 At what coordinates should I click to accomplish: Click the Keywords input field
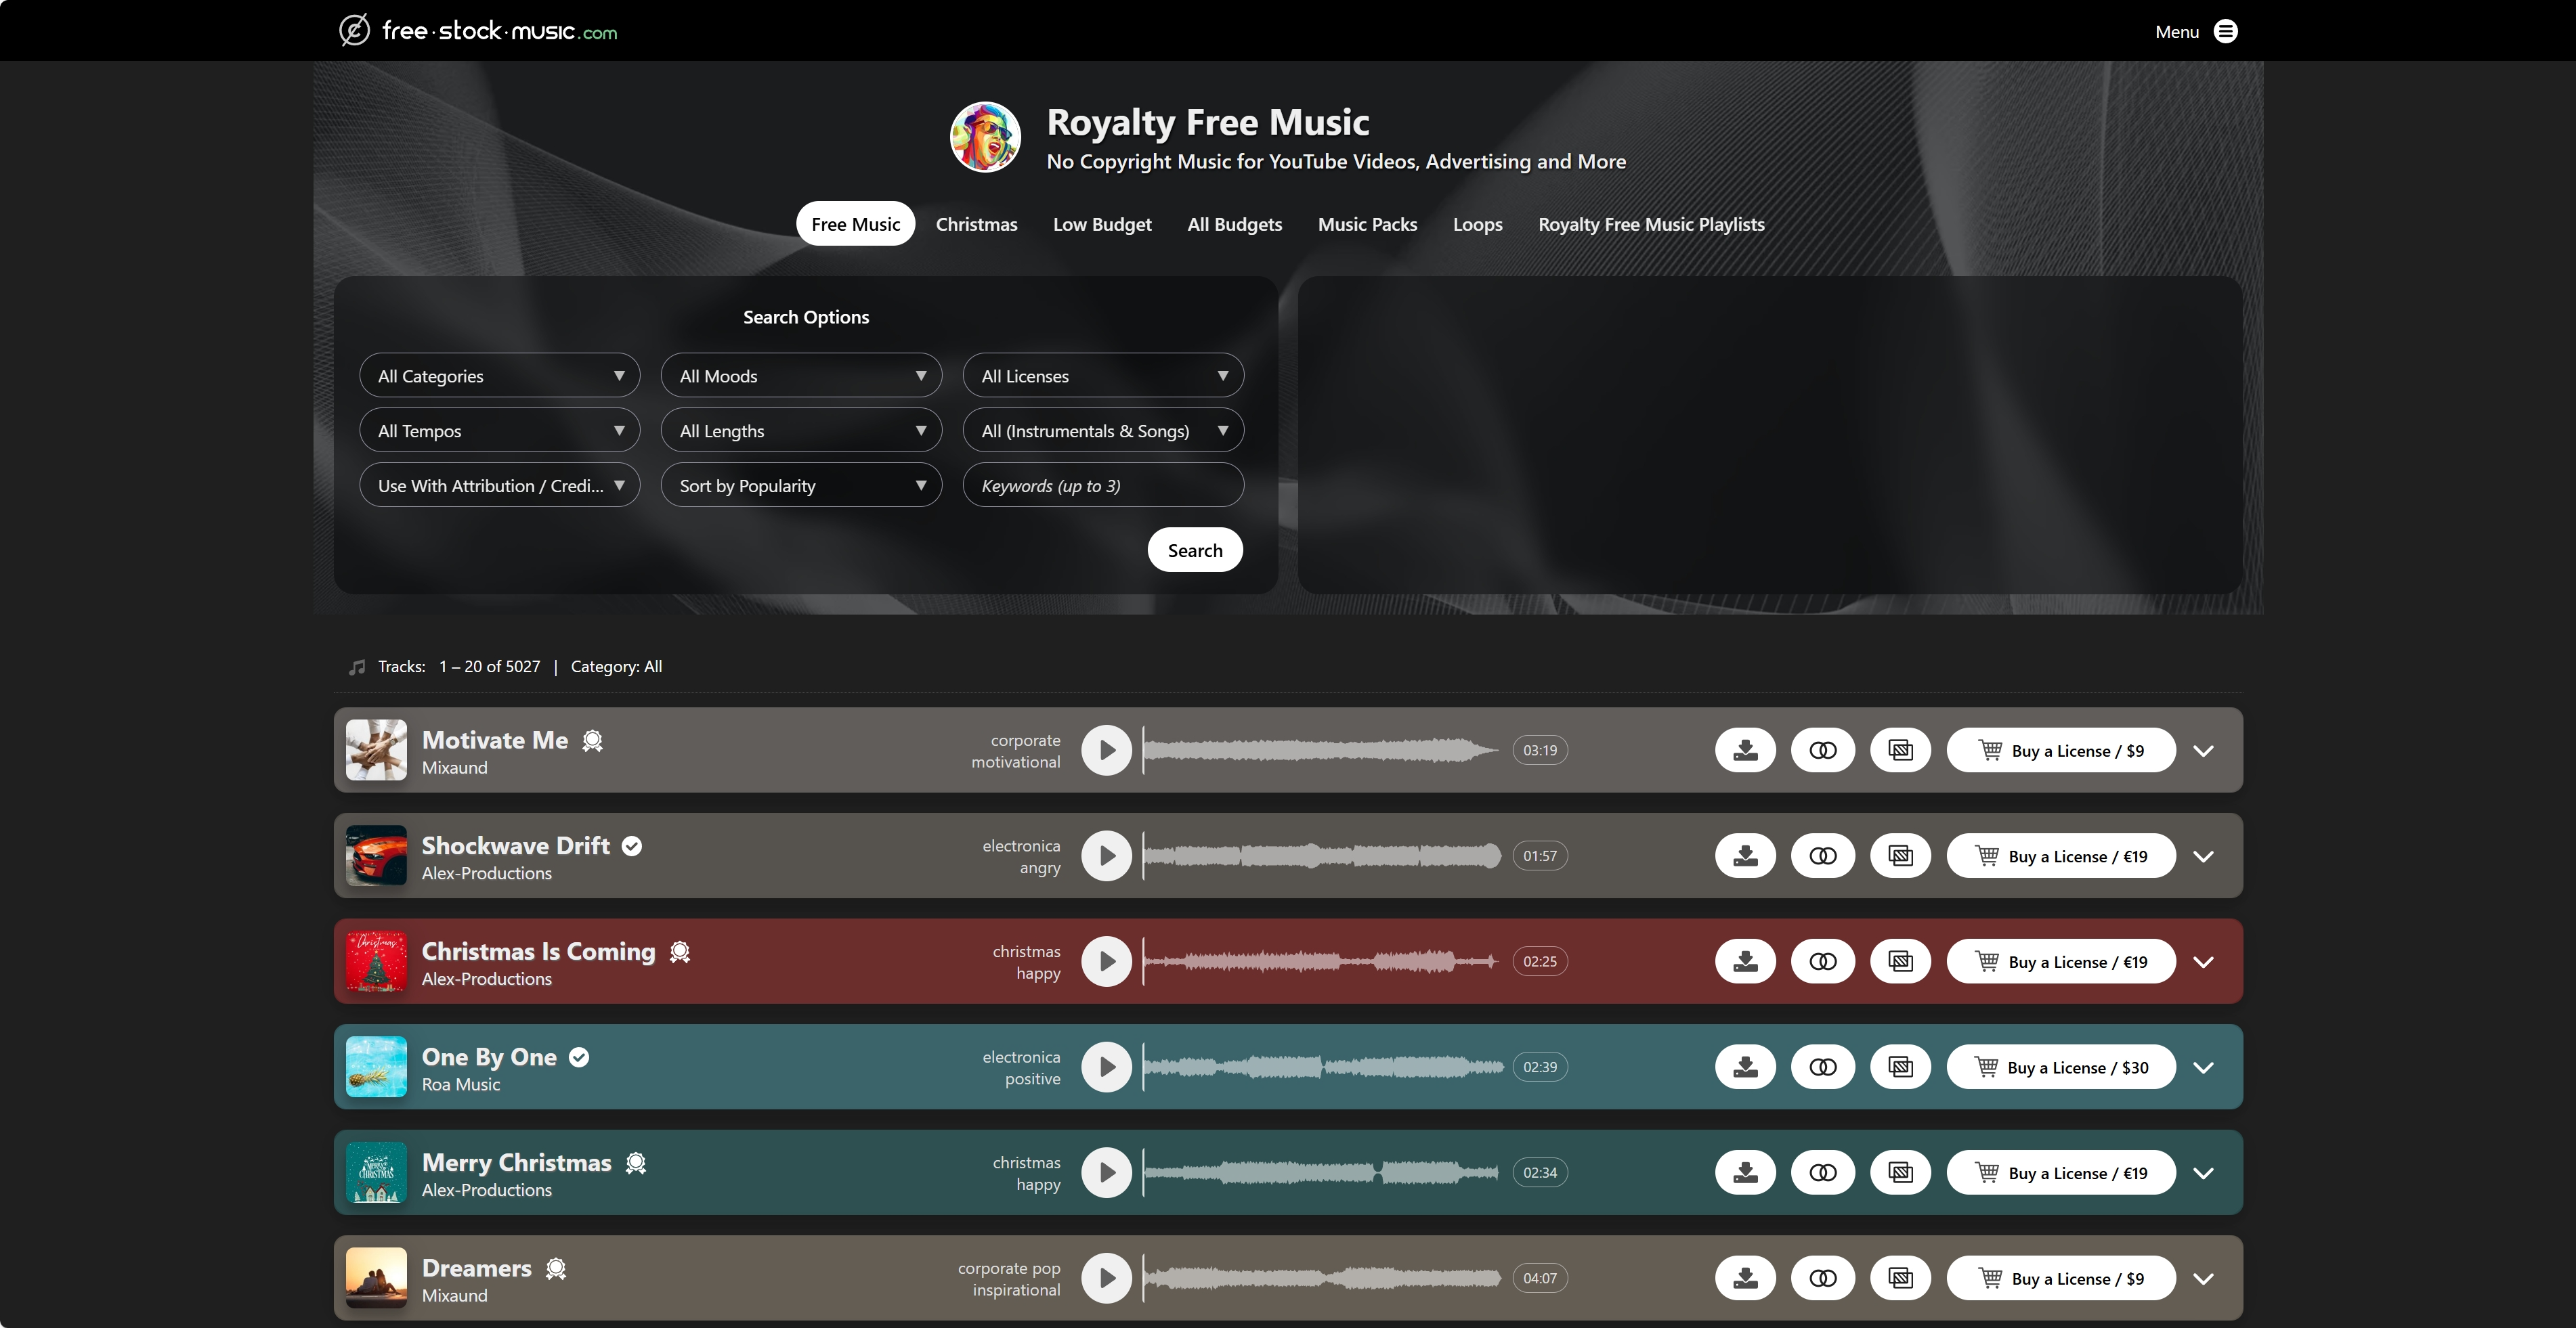click(1102, 485)
